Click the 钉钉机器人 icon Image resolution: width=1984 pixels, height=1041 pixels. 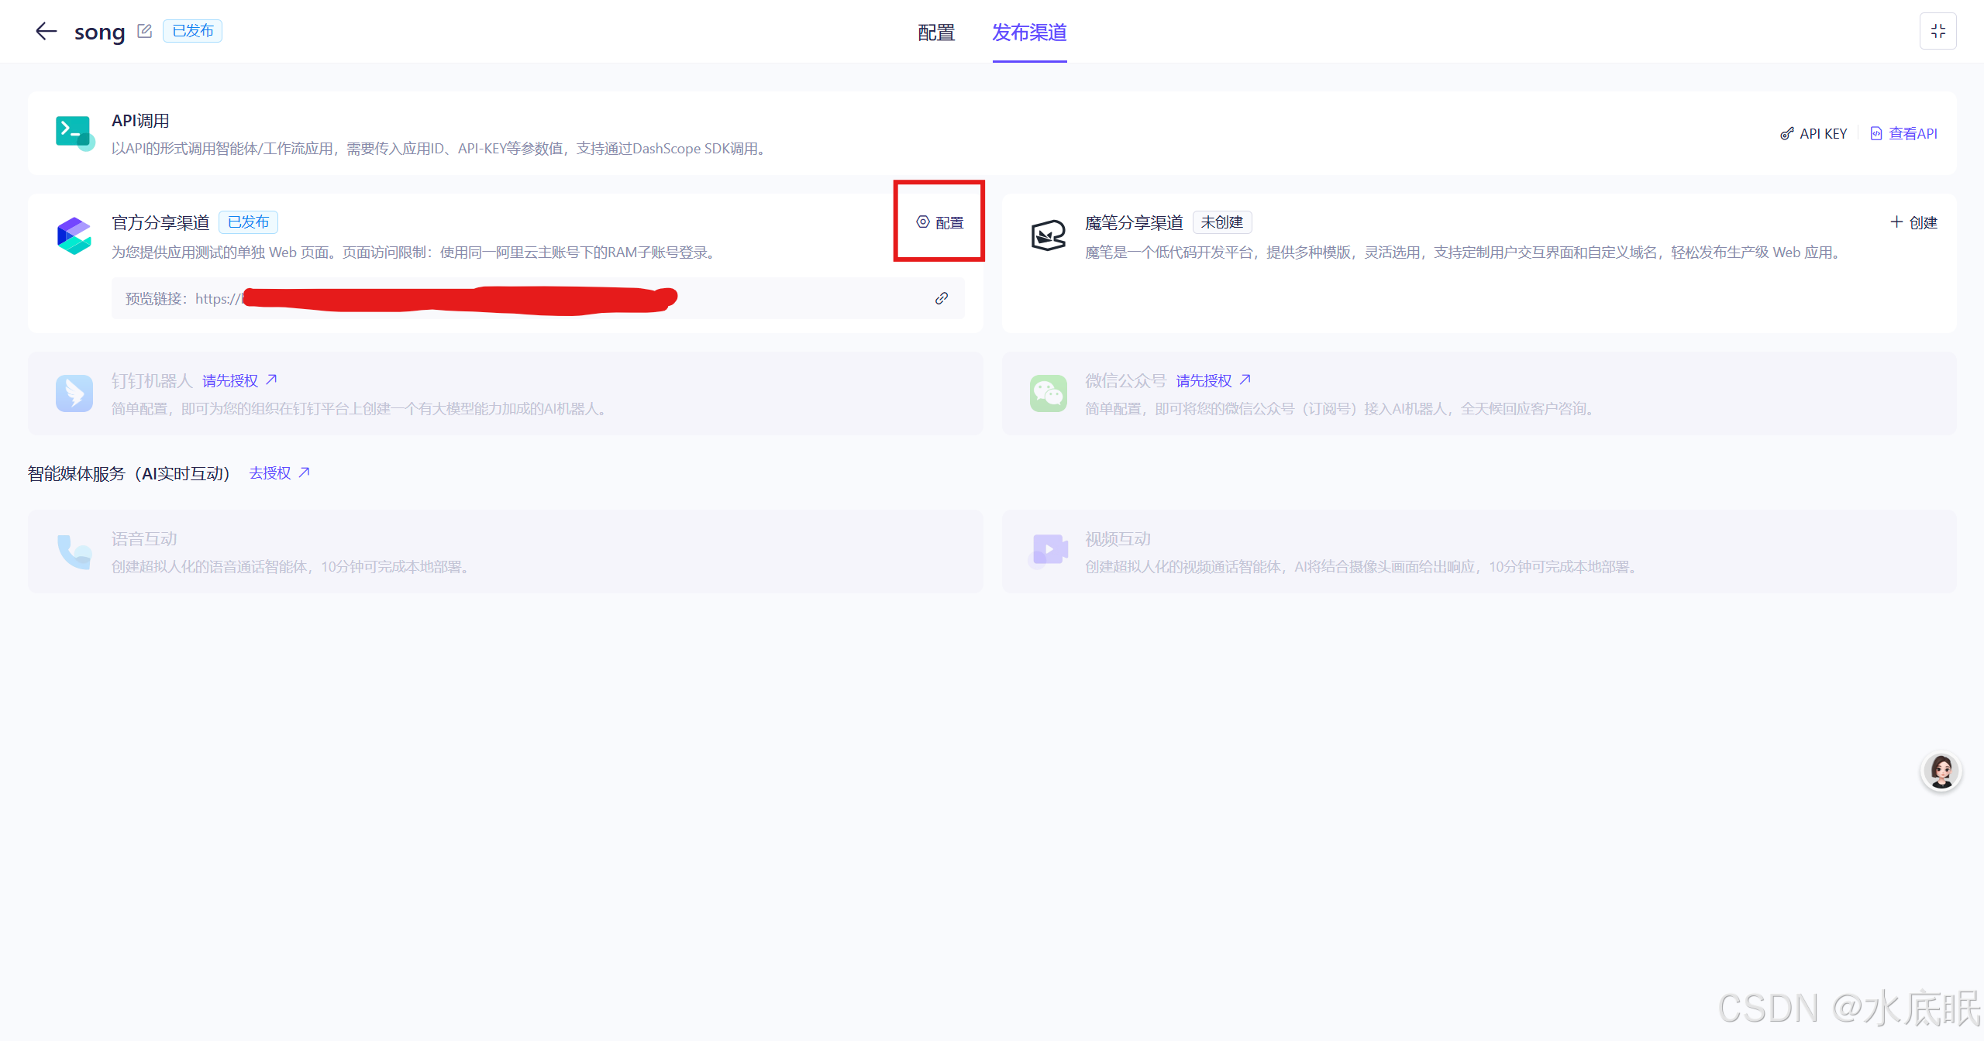74,393
